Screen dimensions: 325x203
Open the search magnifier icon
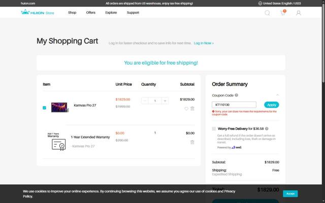pos(267,13)
